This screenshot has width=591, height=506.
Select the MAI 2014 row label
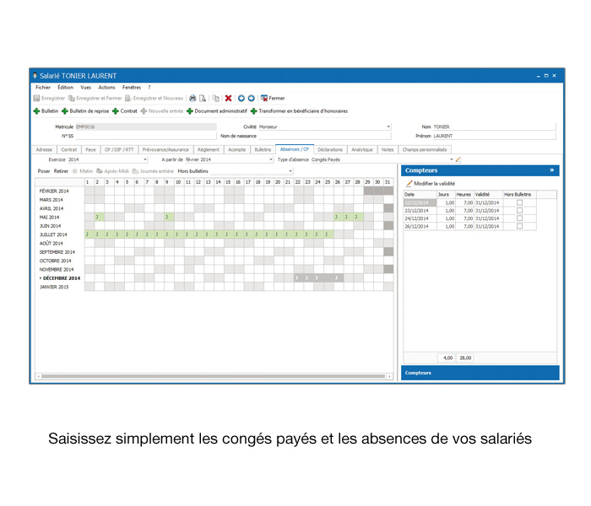point(49,218)
